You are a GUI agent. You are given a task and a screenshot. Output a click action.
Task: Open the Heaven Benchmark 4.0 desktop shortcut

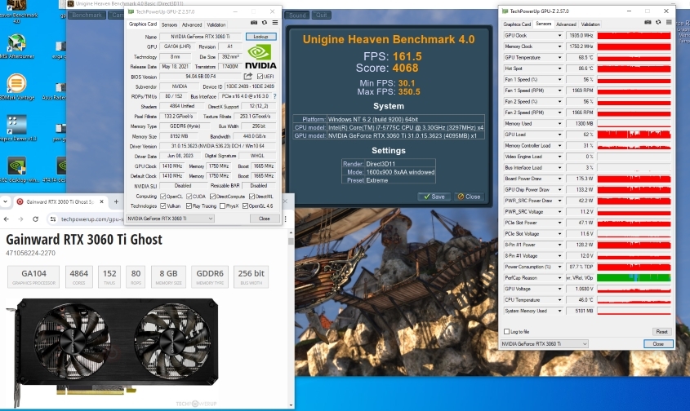click(x=16, y=12)
